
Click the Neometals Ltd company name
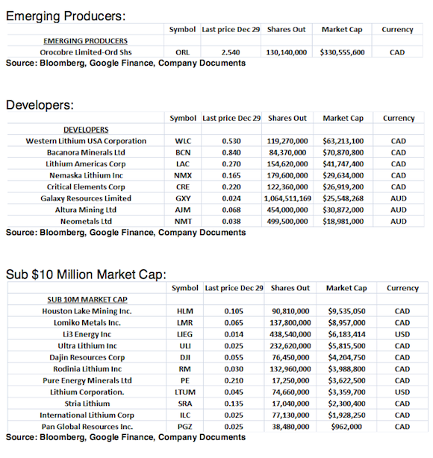point(86,222)
